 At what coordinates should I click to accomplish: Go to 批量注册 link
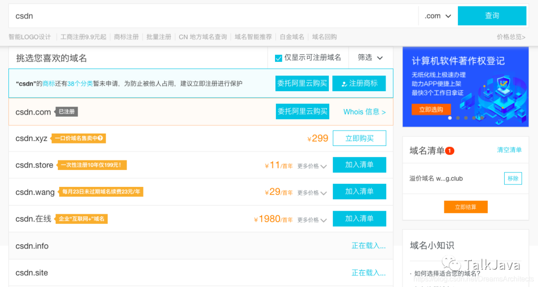point(159,37)
